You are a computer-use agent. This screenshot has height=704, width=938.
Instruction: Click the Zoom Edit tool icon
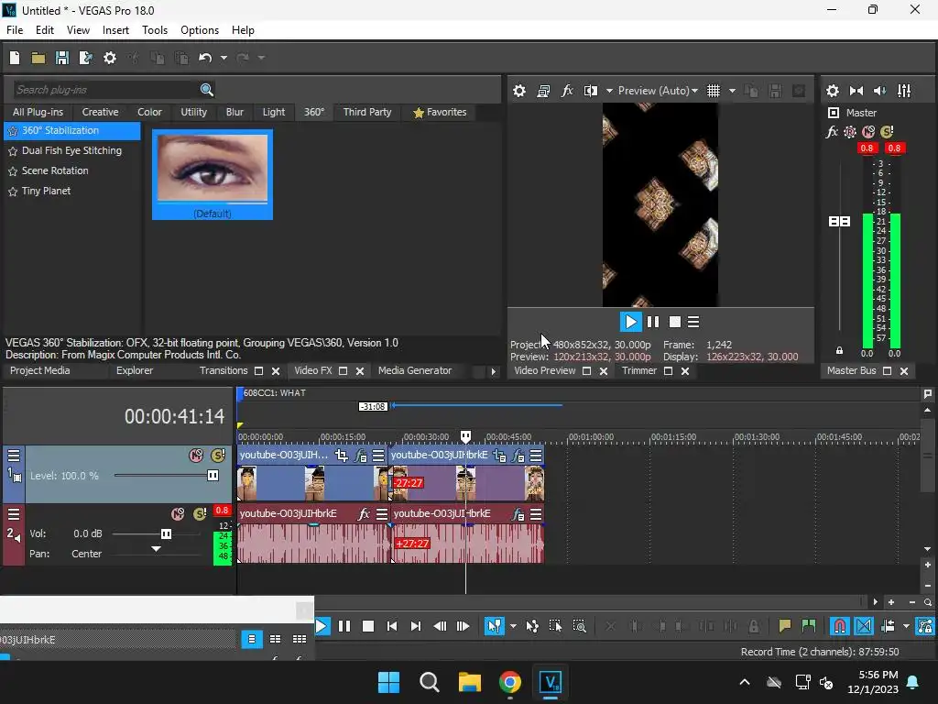pyautogui.click(x=579, y=626)
